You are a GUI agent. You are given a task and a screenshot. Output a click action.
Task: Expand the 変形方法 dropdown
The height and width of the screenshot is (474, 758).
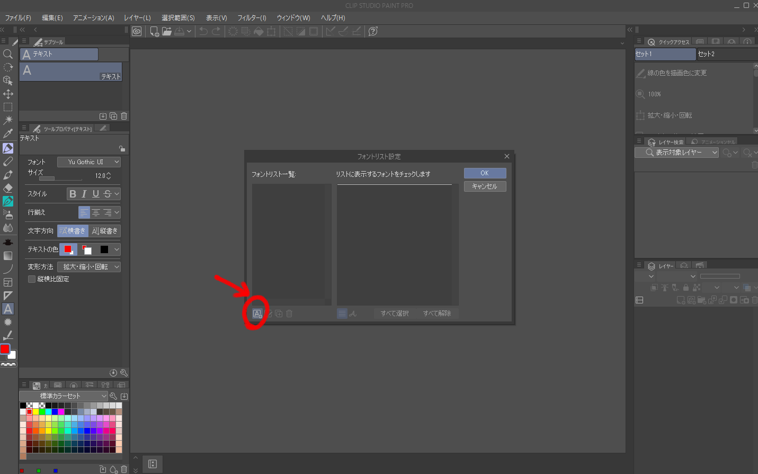click(x=89, y=267)
